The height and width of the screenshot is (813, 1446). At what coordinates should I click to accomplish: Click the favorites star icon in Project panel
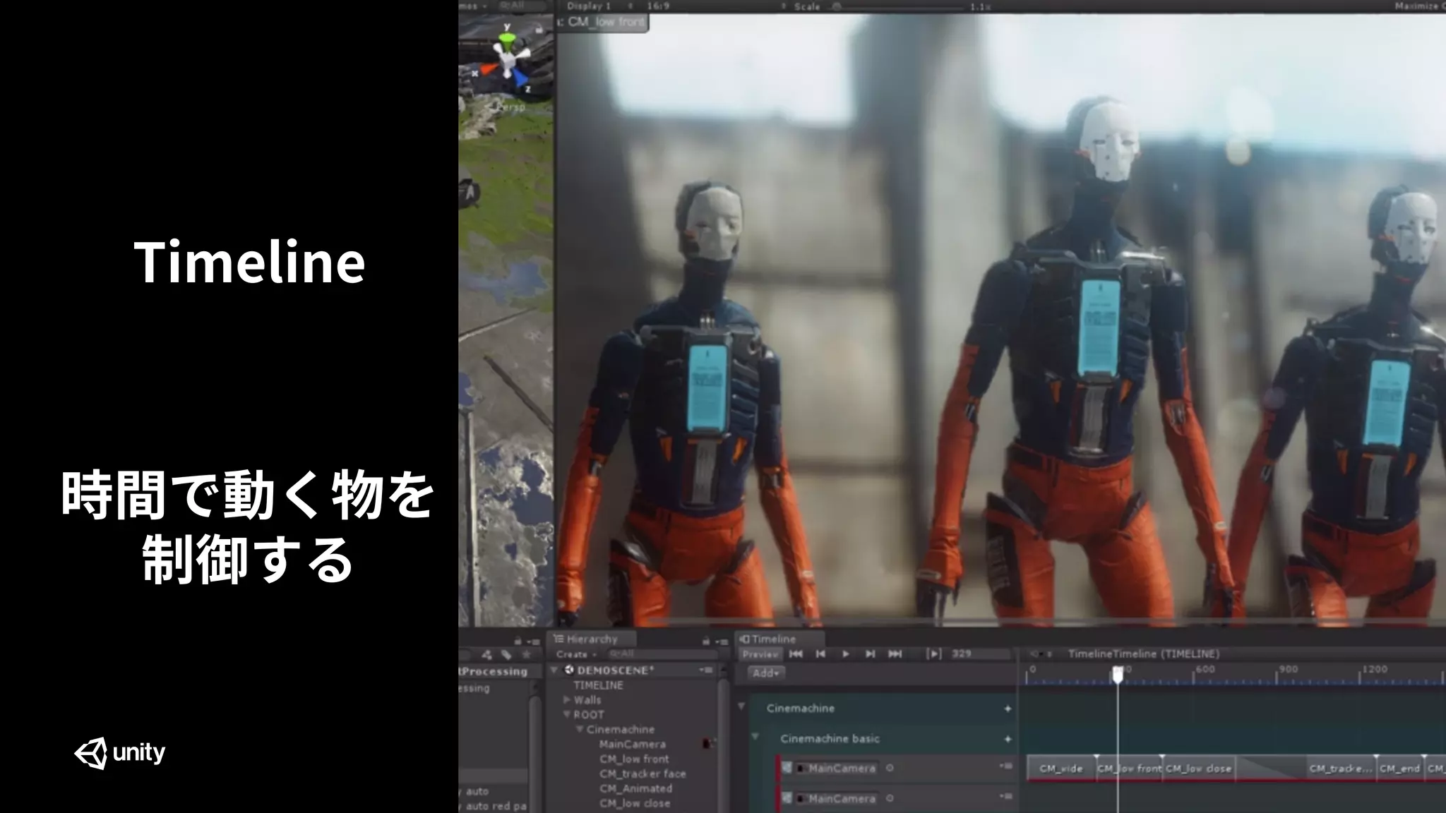(x=525, y=655)
